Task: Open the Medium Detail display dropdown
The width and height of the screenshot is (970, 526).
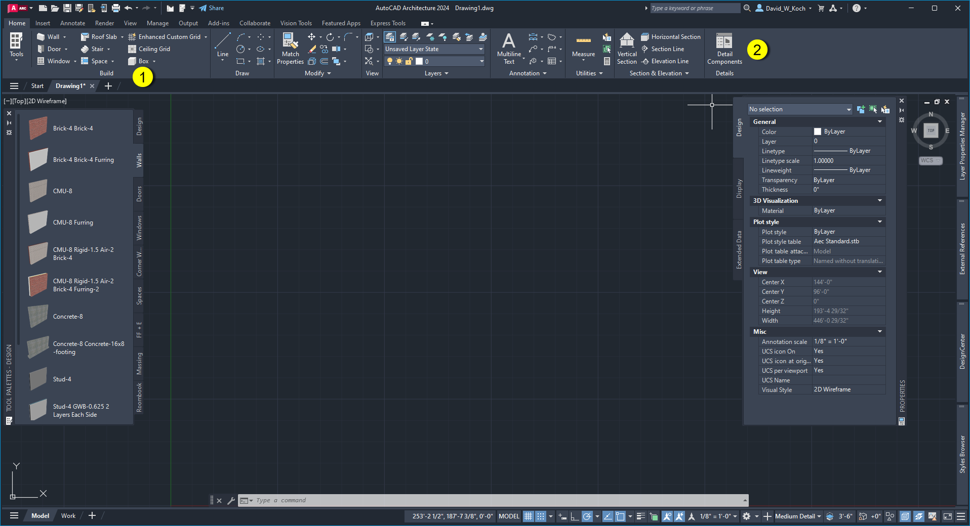Action: pyautogui.click(x=797, y=516)
